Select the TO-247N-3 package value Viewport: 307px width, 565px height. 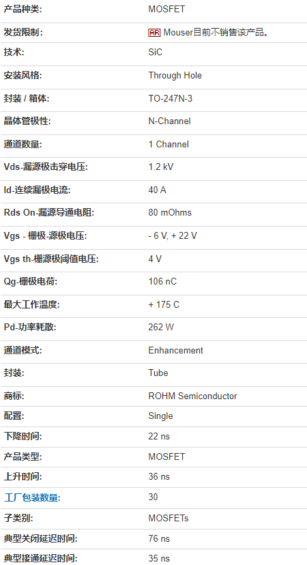(x=170, y=98)
